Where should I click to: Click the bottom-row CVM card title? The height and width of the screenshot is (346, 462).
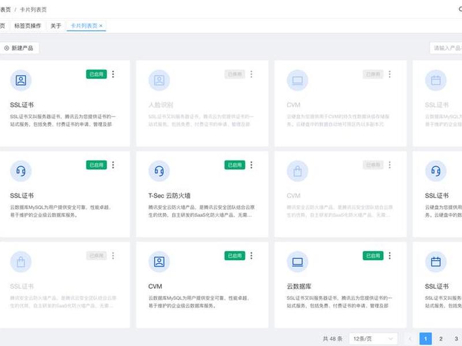point(155,286)
